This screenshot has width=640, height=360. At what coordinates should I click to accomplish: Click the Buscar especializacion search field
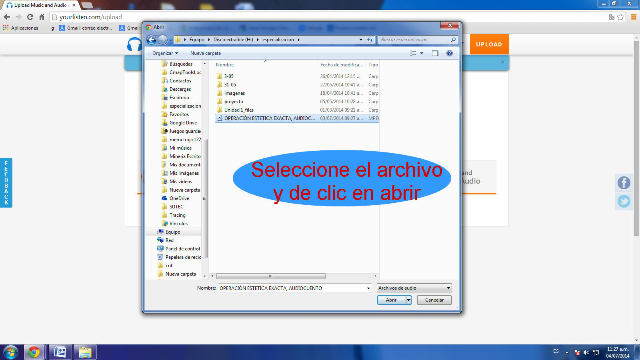414,40
